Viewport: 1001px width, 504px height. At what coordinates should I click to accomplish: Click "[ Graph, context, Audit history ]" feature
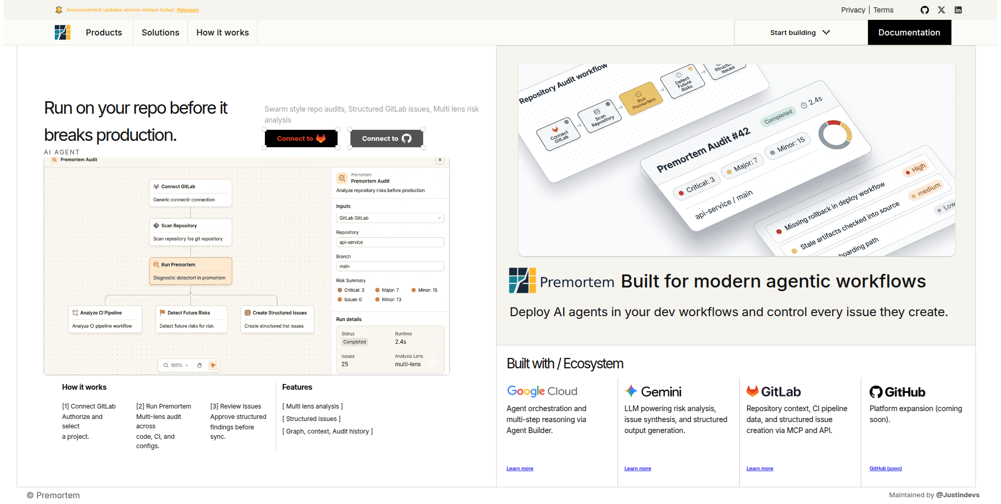328,431
